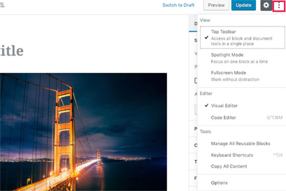Click Switch to Draft link
Viewport: 286px width, 191px height.
coord(178,5)
